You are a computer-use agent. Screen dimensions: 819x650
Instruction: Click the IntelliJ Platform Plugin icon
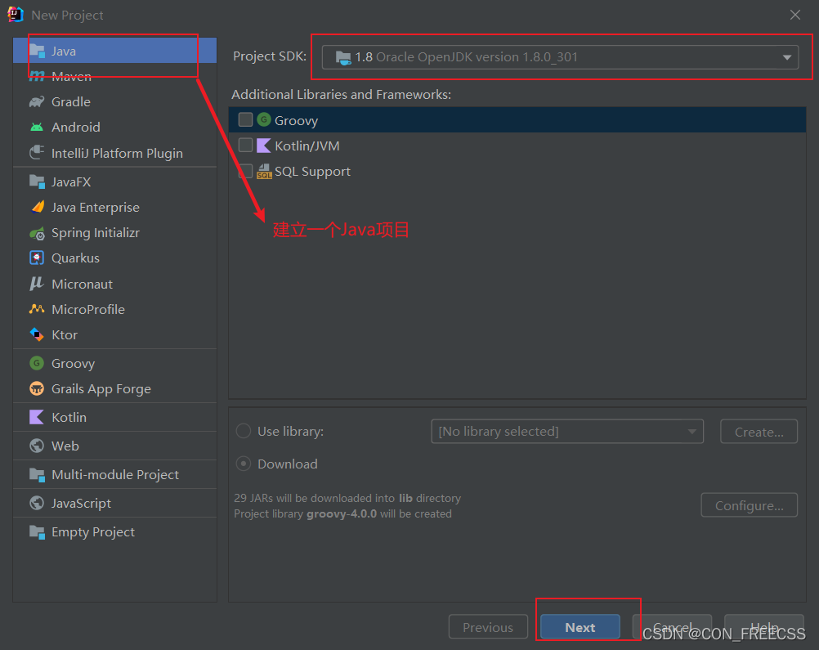coord(37,153)
